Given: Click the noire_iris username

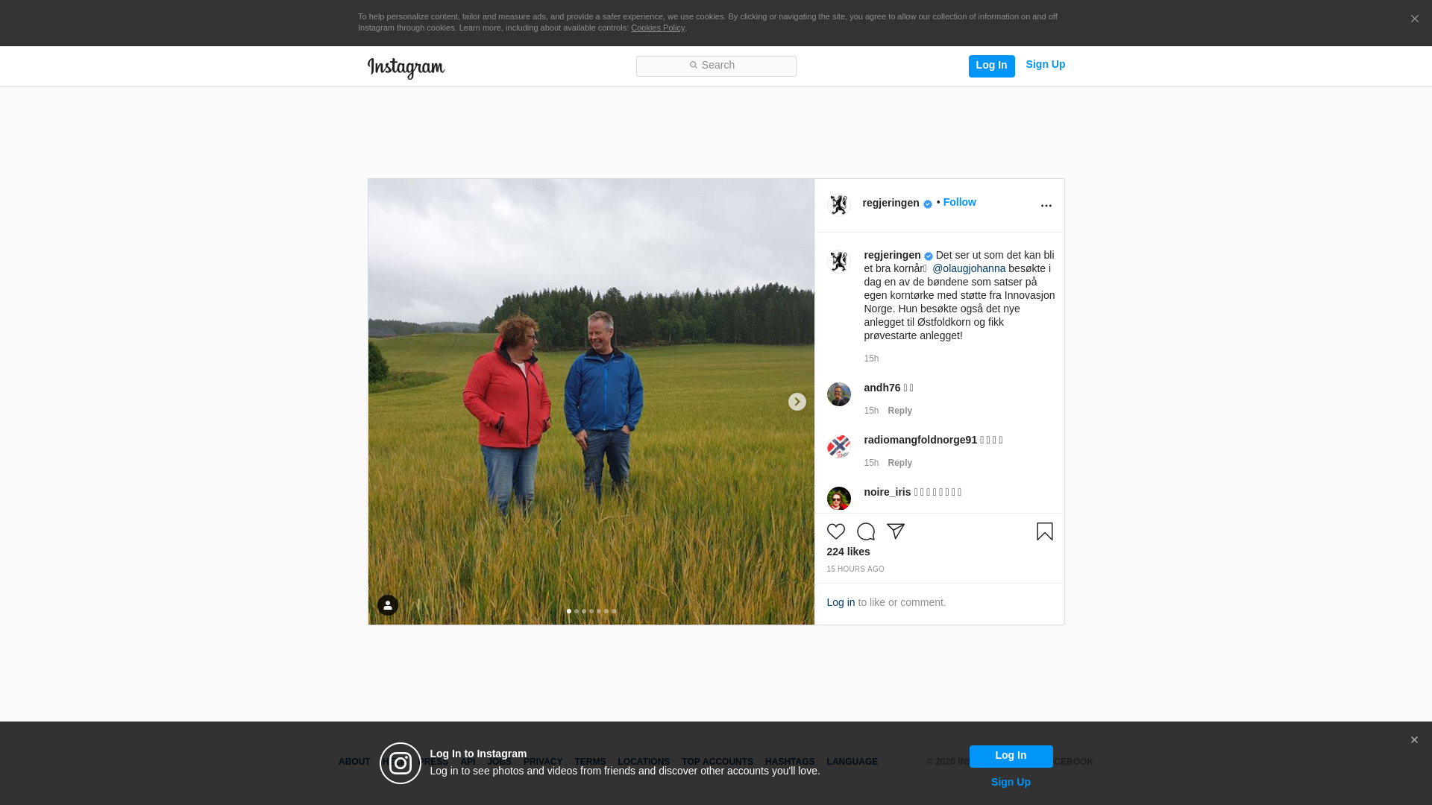Looking at the screenshot, I should coord(887,492).
